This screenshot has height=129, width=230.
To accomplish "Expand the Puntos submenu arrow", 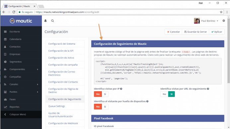I will coord(38,92).
